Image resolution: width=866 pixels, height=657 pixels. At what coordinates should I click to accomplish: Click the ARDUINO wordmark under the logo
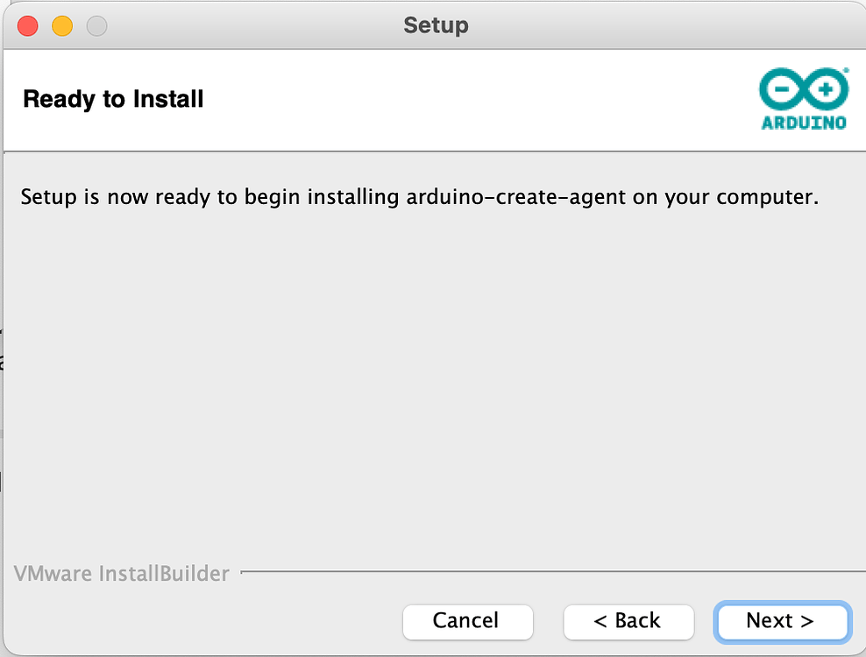click(802, 123)
